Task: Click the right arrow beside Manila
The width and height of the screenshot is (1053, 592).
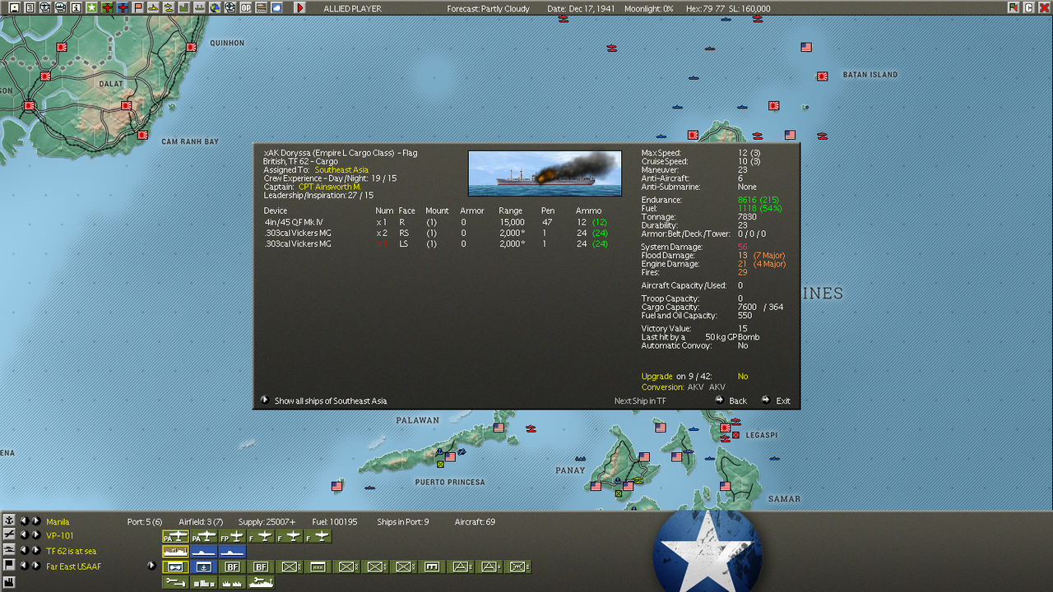Action: pos(36,521)
